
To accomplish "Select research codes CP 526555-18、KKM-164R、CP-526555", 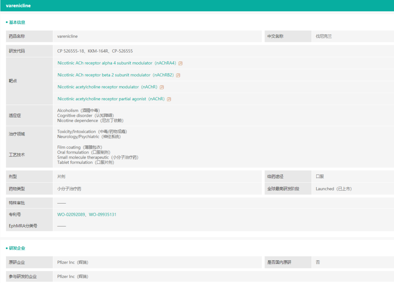I will pyautogui.click(x=95, y=51).
